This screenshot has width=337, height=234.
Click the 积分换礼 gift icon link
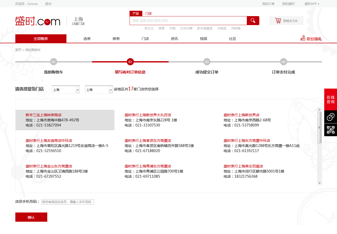click(x=311, y=39)
